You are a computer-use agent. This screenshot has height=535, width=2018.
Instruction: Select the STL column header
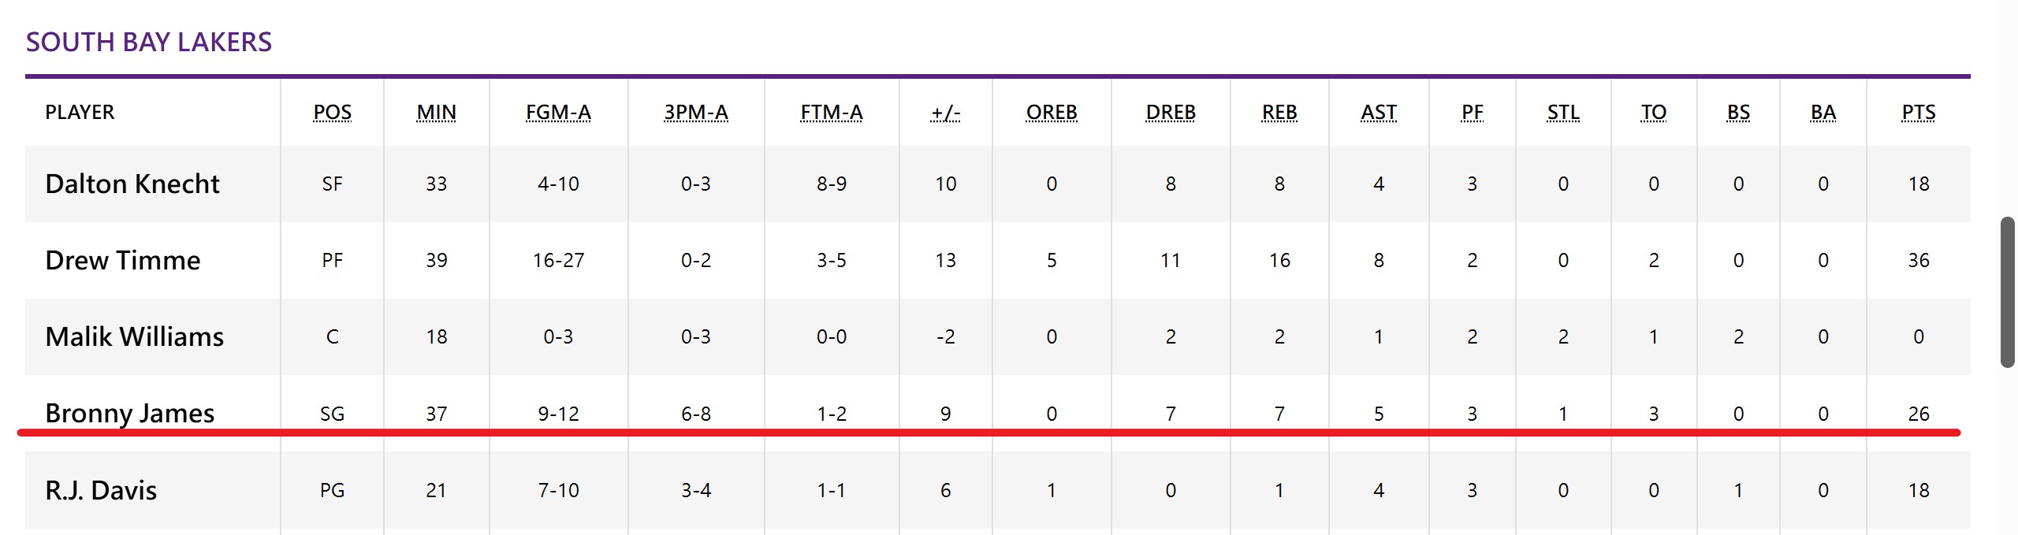pos(1562,112)
